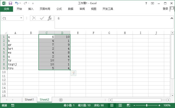
Task: Click the previous sheet navigation arrow
Action: [7, 100]
